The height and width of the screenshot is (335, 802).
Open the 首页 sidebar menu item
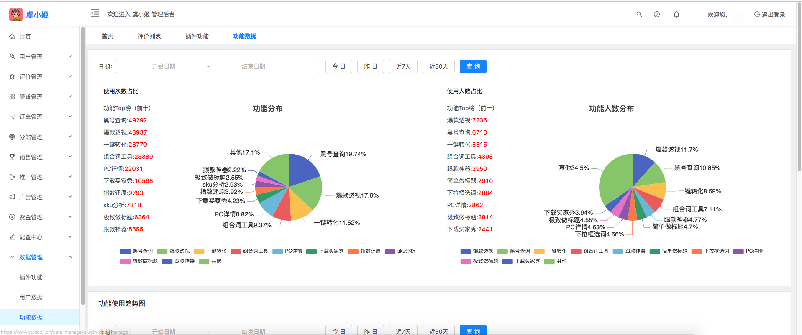[x=39, y=37]
